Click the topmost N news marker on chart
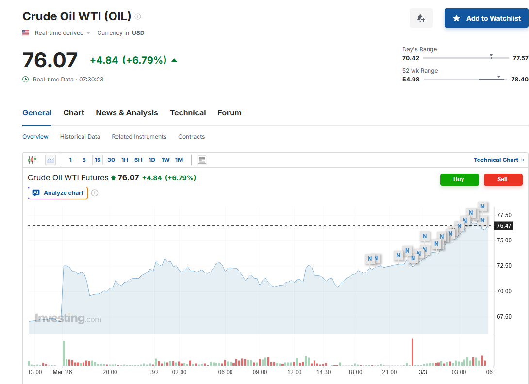Screen dimensions: 529x384 482,207
